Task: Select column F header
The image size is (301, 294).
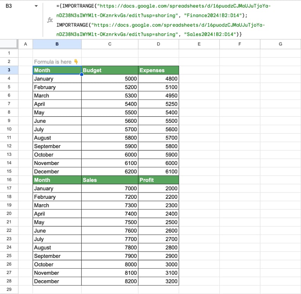Action: (x=240, y=44)
